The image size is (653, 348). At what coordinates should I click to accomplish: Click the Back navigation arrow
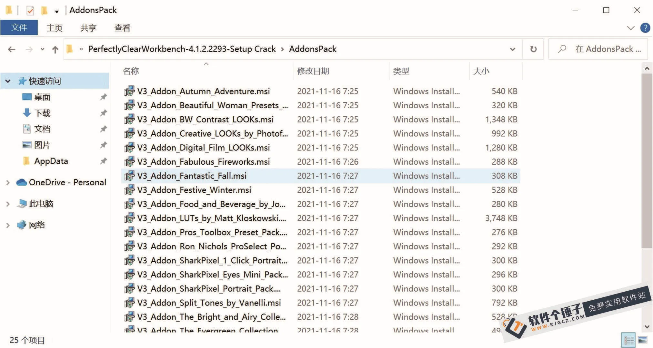click(x=12, y=49)
